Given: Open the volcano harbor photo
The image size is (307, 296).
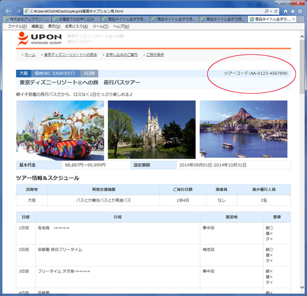Looking at the screenshot, I should tap(243, 129).
